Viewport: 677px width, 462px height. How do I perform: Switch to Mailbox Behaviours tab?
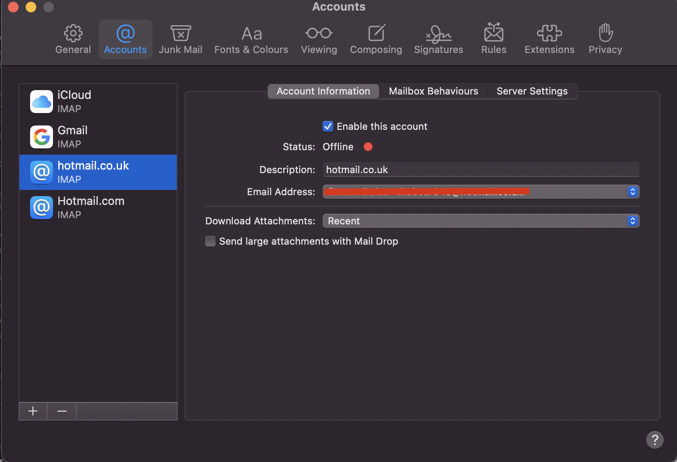pyautogui.click(x=434, y=91)
